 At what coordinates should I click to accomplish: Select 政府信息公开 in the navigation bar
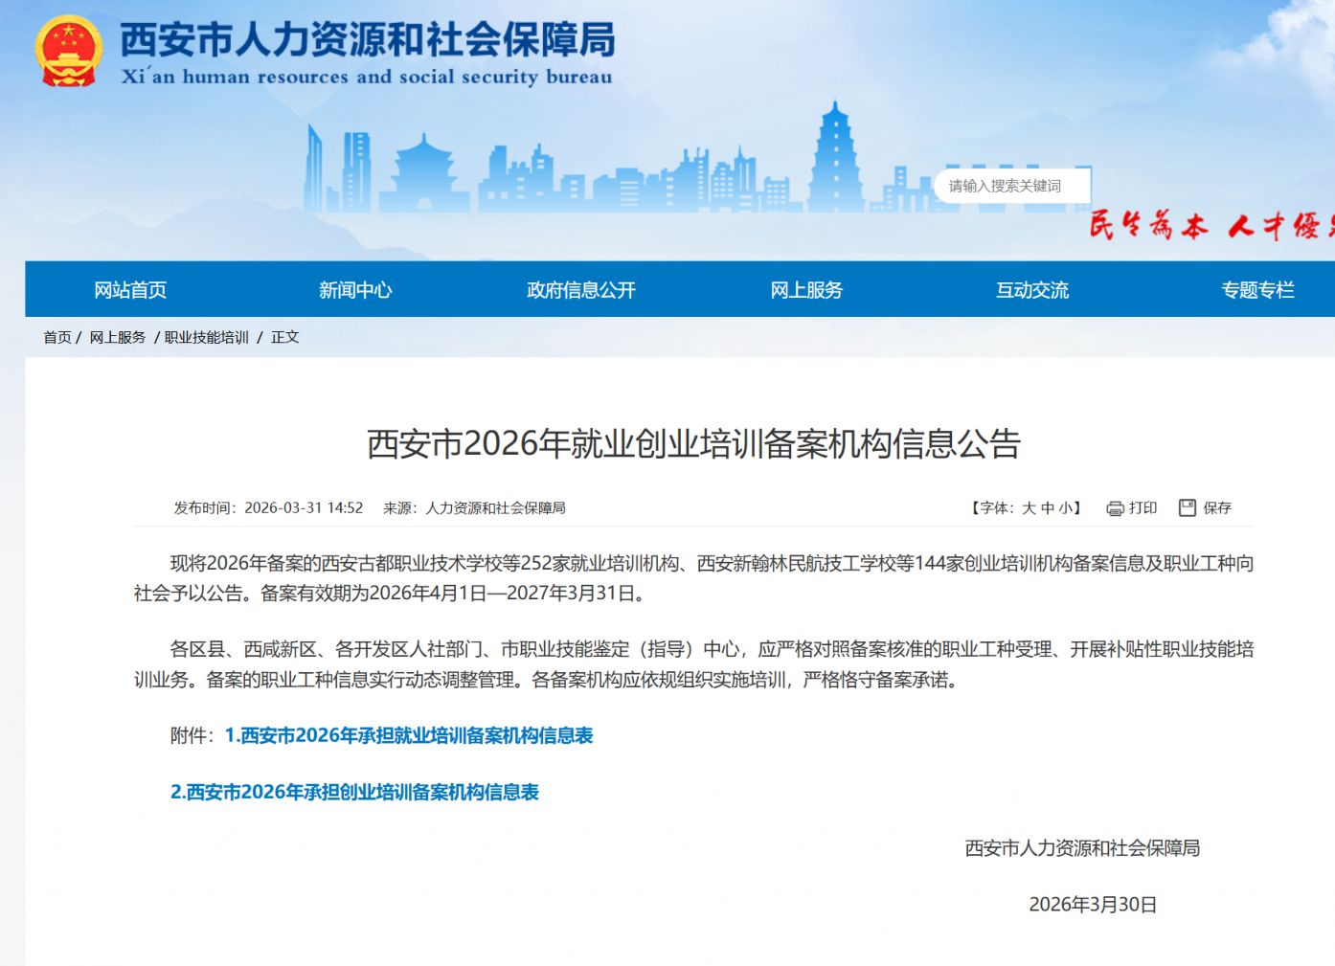point(581,290)
